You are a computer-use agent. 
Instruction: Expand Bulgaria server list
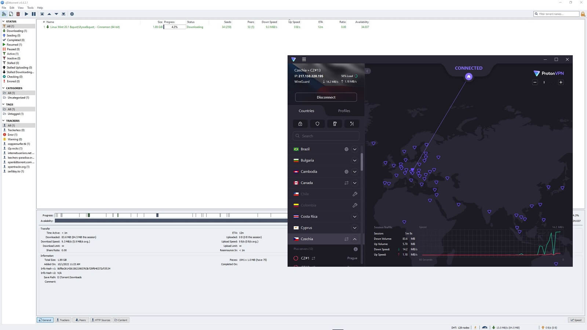(x=355, y=161)
